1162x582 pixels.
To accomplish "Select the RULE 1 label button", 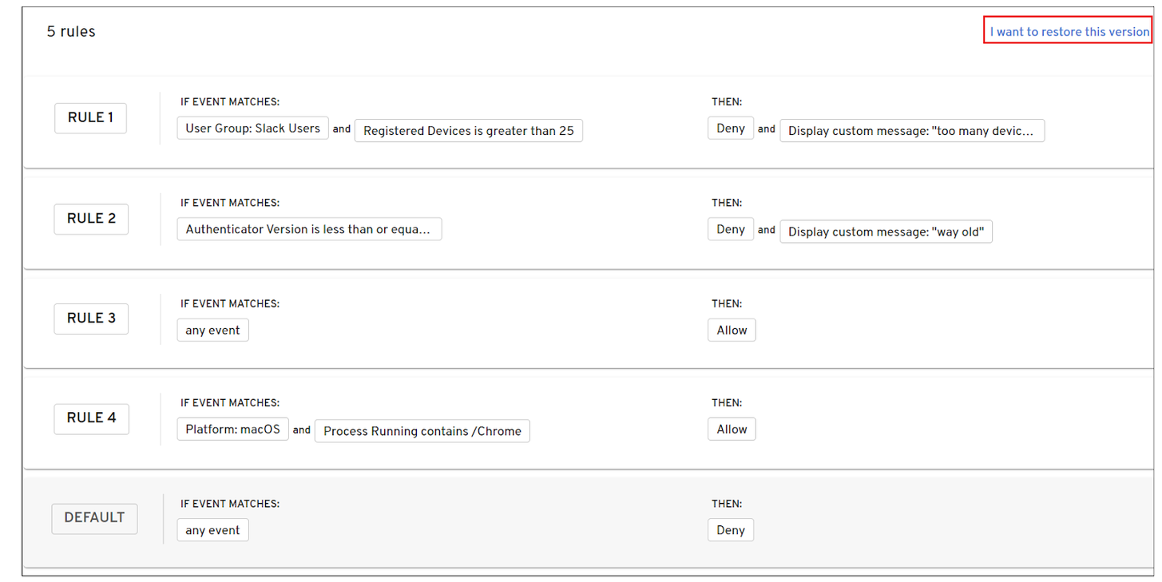I will click(x=90, y=117).
